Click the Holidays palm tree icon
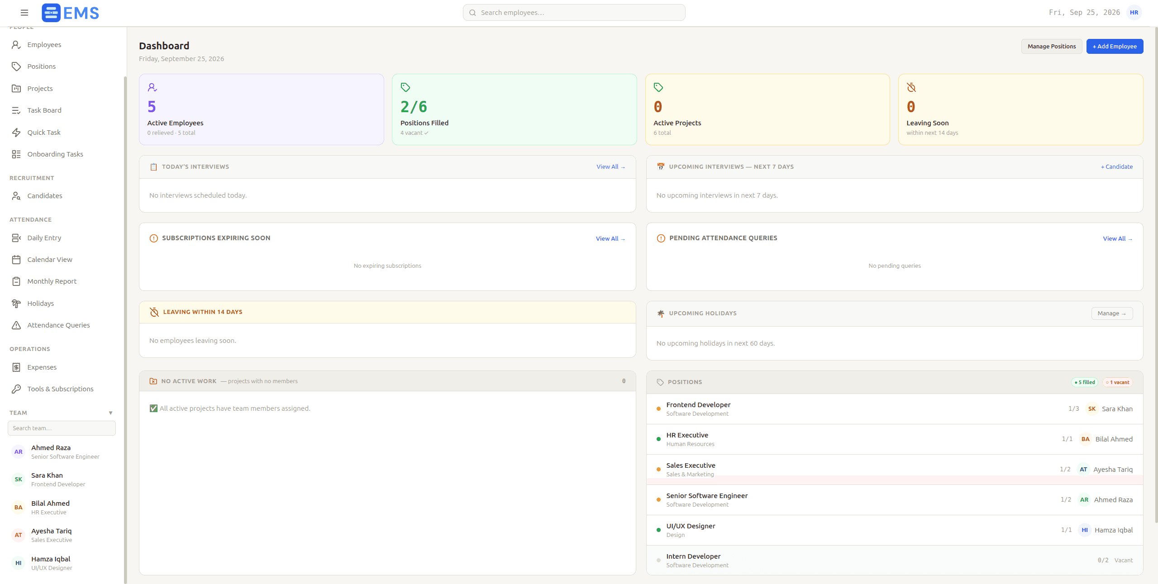The image size is (1158, 584). click(16, 304)
